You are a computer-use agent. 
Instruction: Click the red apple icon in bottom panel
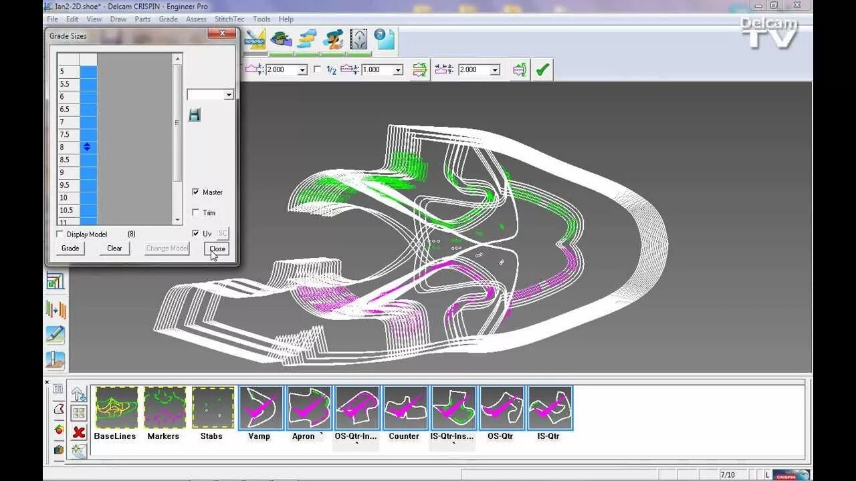click(58, 430)
